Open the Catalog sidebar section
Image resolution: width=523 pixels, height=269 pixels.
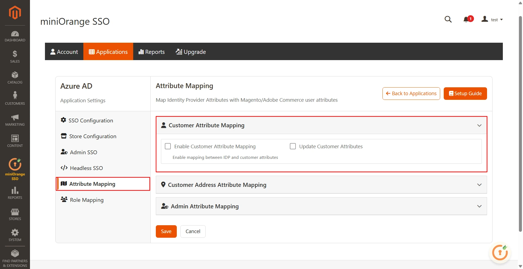[x=15, y=77]
